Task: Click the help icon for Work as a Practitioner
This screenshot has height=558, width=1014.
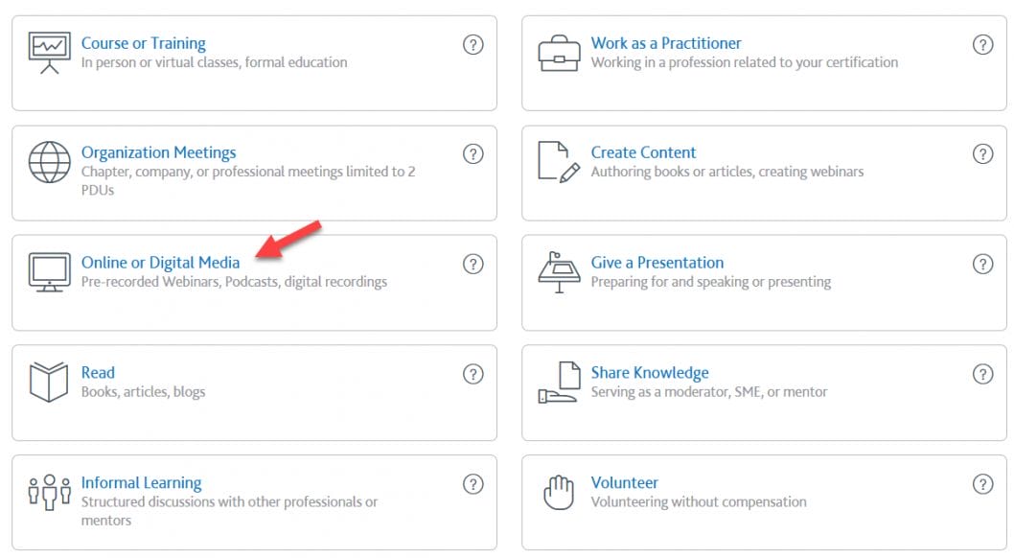Action: point(983,44)
